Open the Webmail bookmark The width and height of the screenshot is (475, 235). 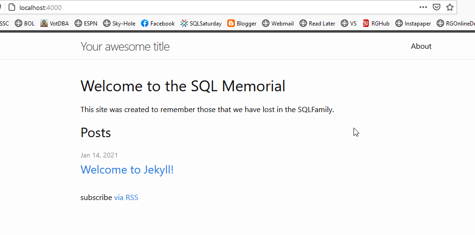coord(278,23)
